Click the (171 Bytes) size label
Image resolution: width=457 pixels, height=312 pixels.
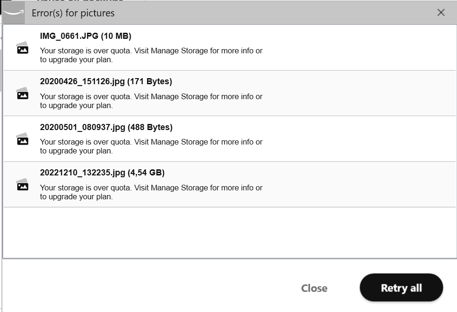click(149, 81)
